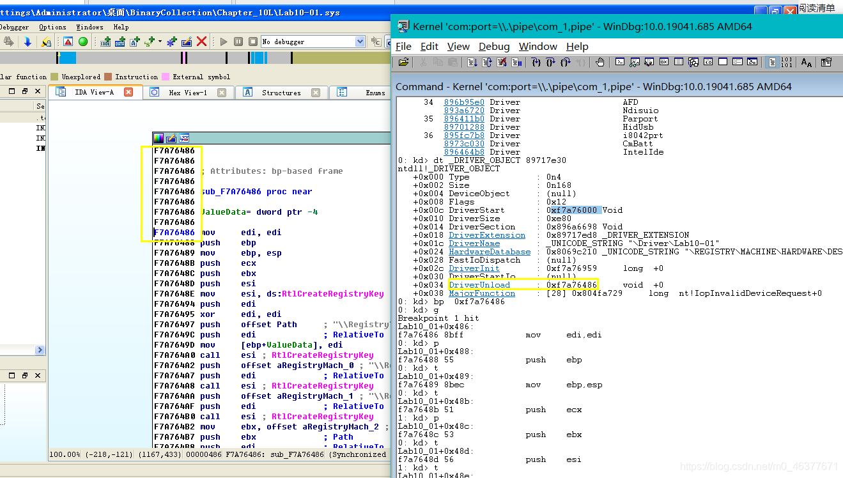The height and width of the screenshot is (478, 843).
Task: Click the Step Out icon in WinDbg
Action: pos(566,62)
